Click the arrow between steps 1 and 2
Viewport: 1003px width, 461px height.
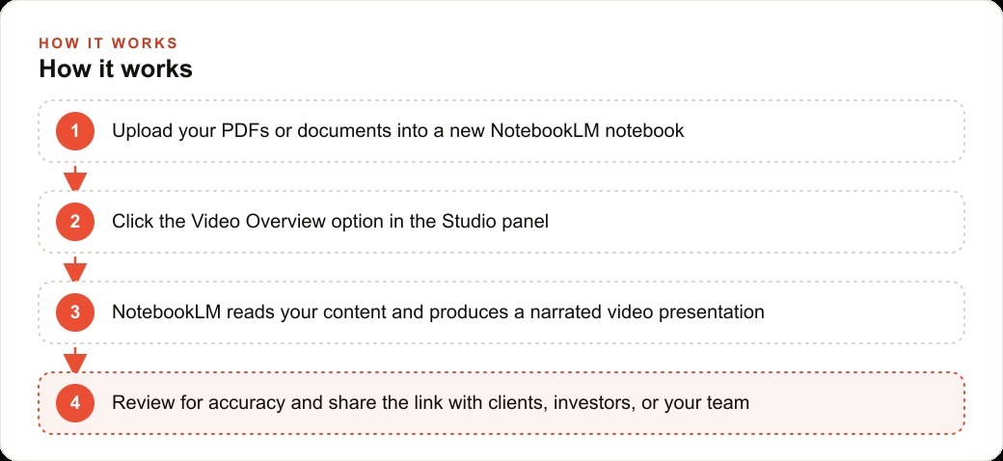pos(75,178)
